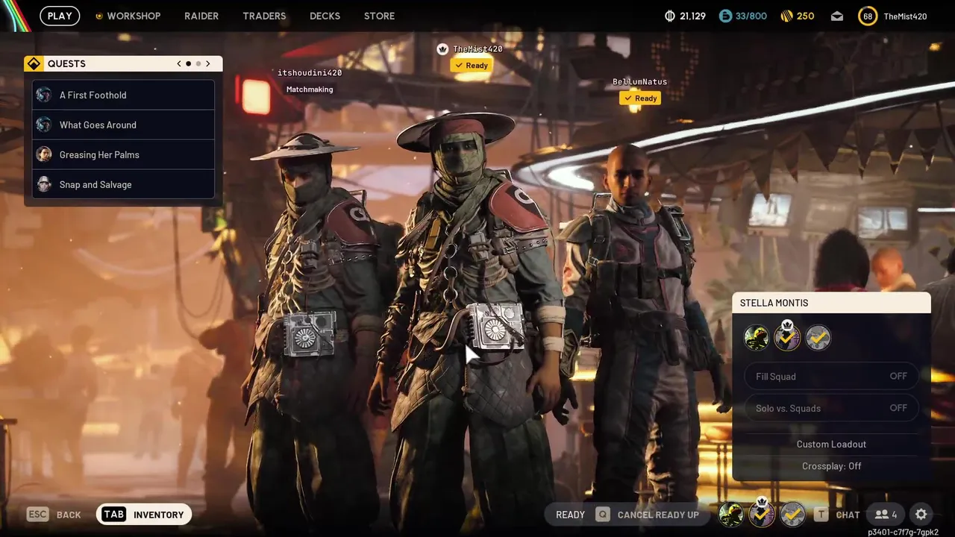
Task: Click the Matchmaking status under itshoudini420
Action: [x=310, y=89]
